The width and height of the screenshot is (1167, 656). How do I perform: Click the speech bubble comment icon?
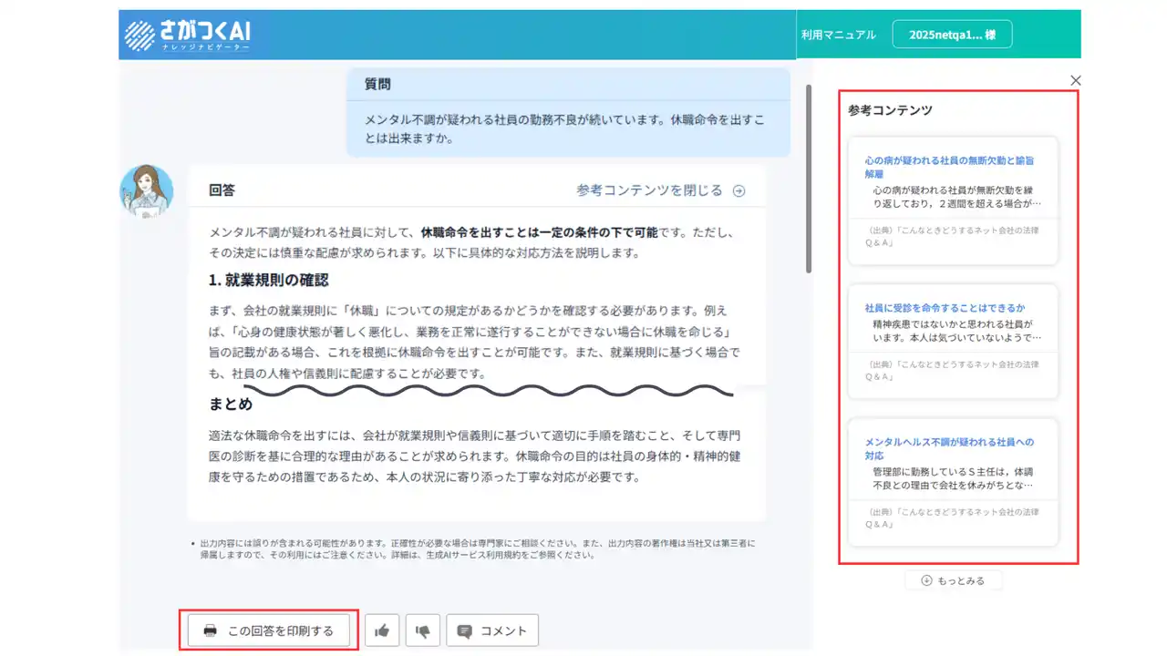pyautogui.click(x=465, y=630)
